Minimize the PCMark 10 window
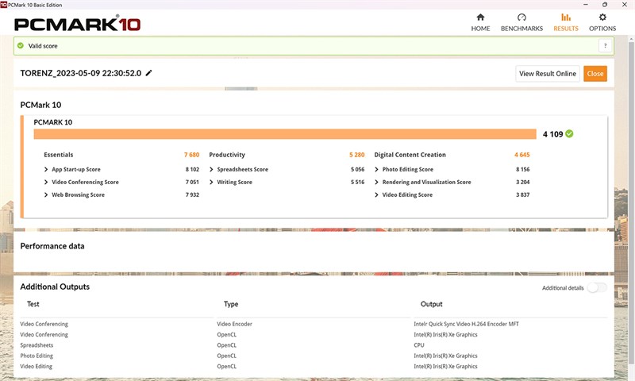The width and height of the screenshot is (635, 381). 586,5
